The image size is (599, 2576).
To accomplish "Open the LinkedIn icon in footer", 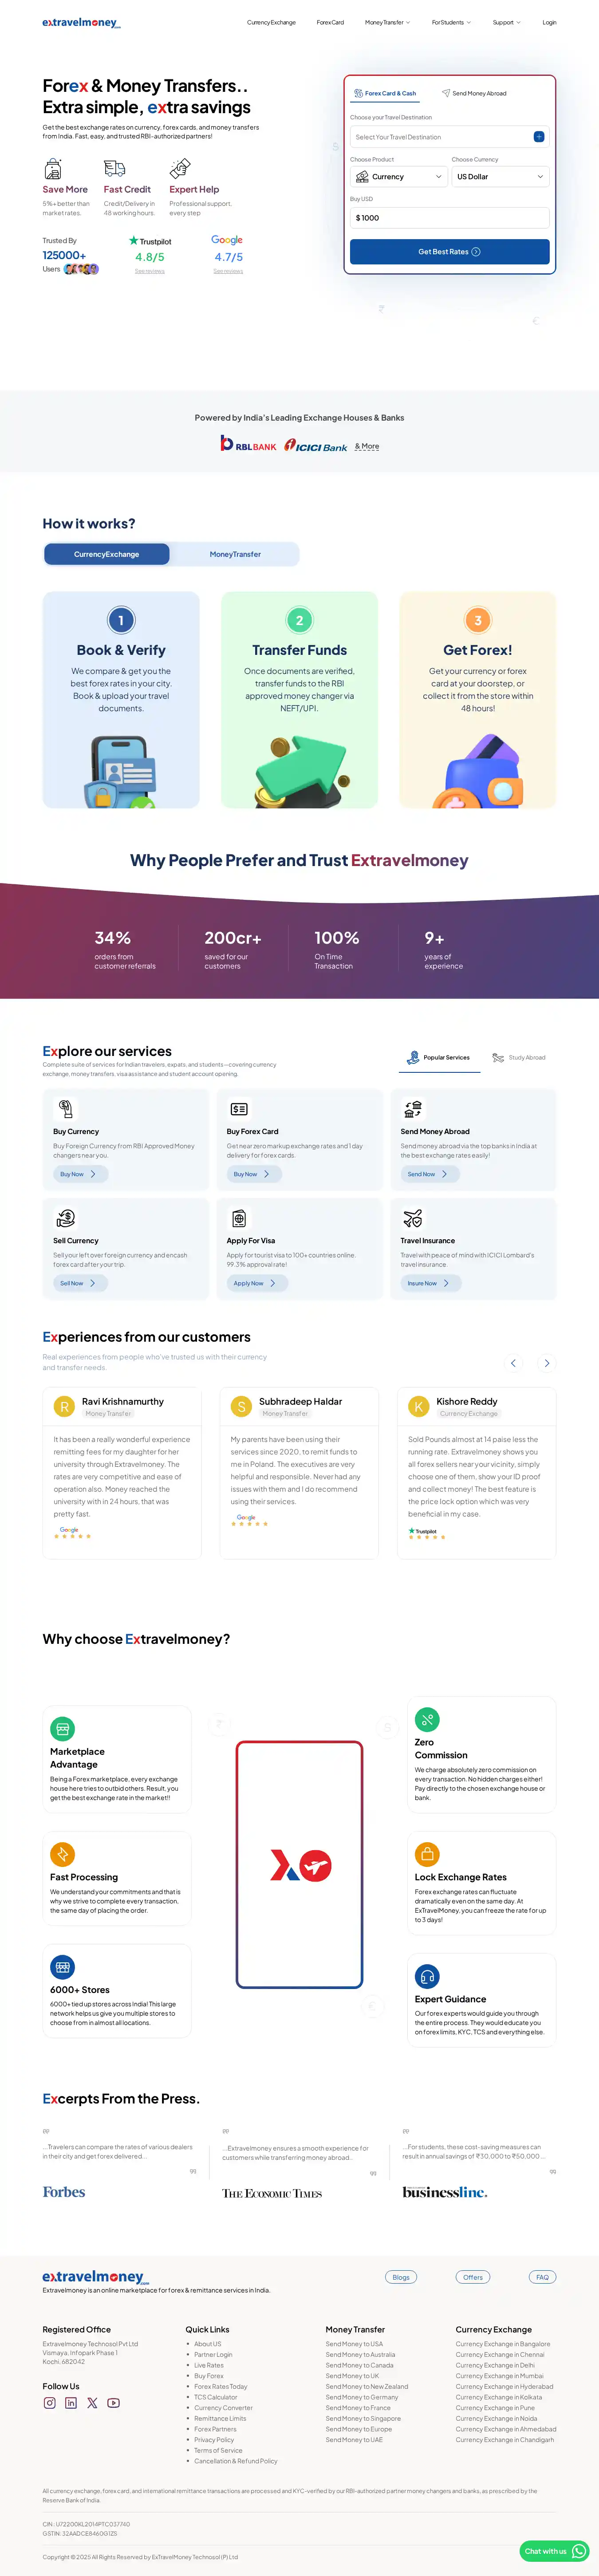I will tap(71, 2403).
